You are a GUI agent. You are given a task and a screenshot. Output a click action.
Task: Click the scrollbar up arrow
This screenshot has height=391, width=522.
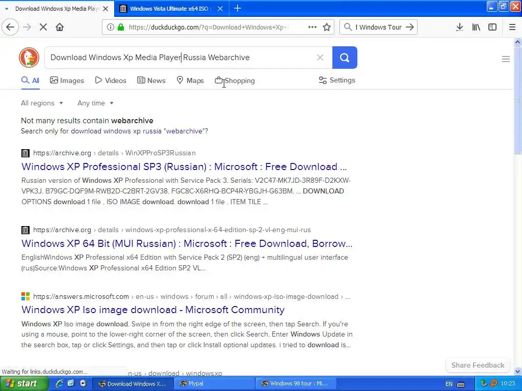[517, 42]
